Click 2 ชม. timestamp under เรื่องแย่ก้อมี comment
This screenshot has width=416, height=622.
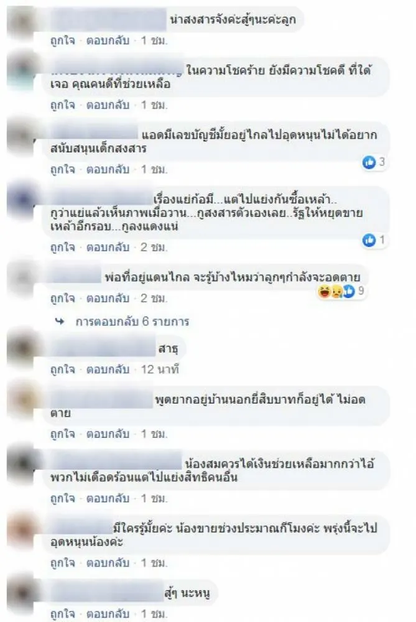coord(154,248)
